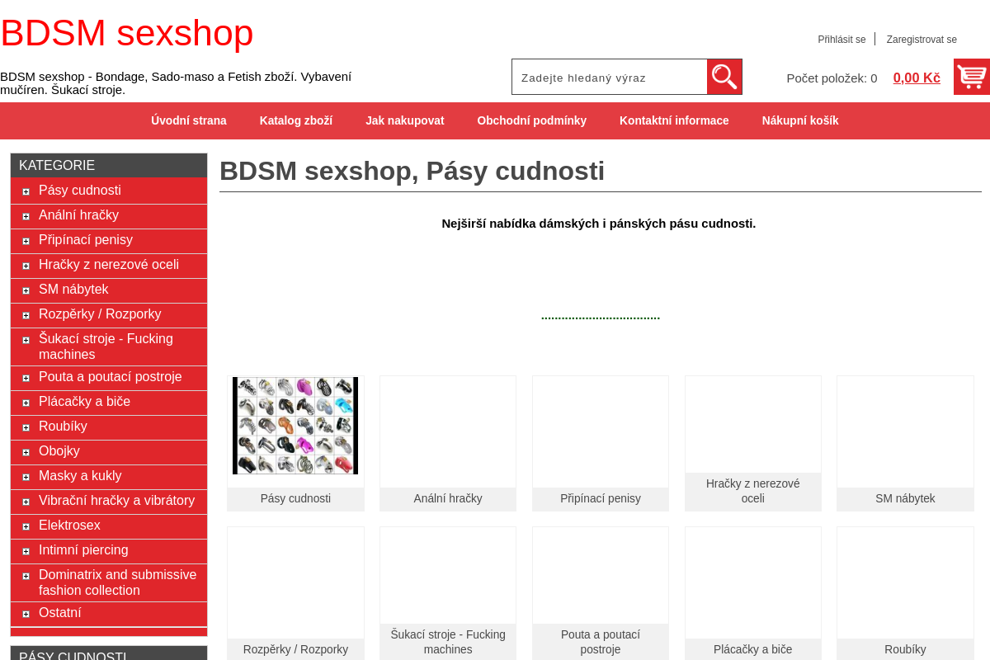Open Nákupní košík menu item
The image size is (990, 660).
[x=800, y=120]
